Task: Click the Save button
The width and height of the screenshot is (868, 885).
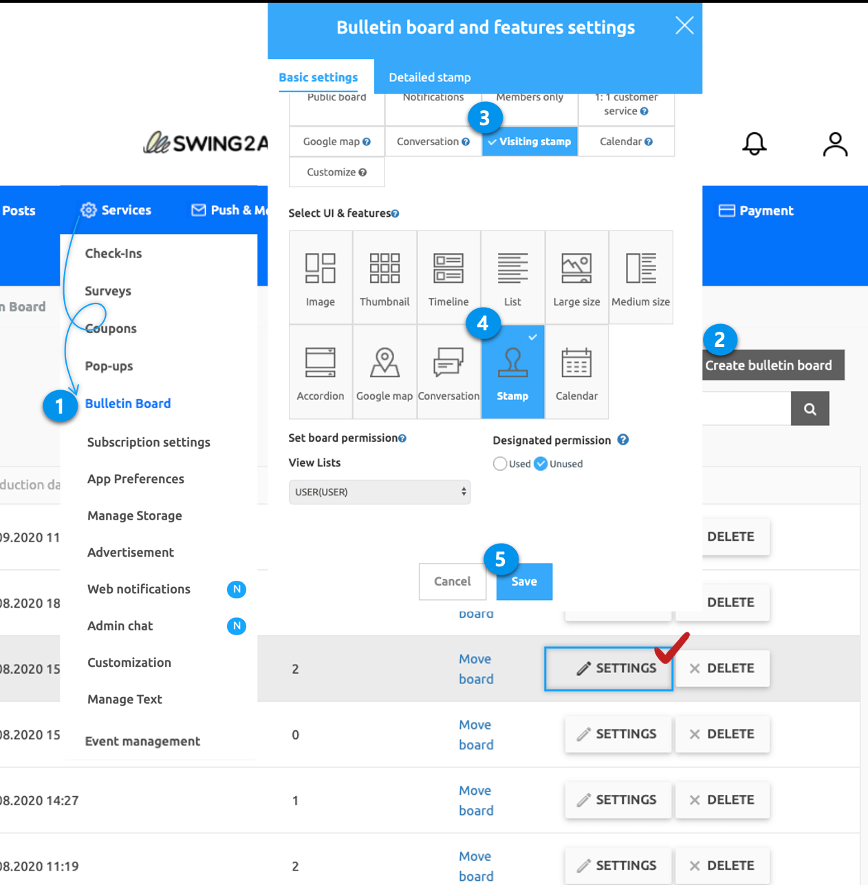Action: [524, 582]
